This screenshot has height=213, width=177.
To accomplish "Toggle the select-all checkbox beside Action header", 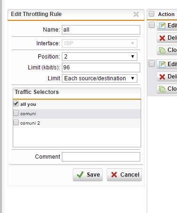I will [152, 14].
